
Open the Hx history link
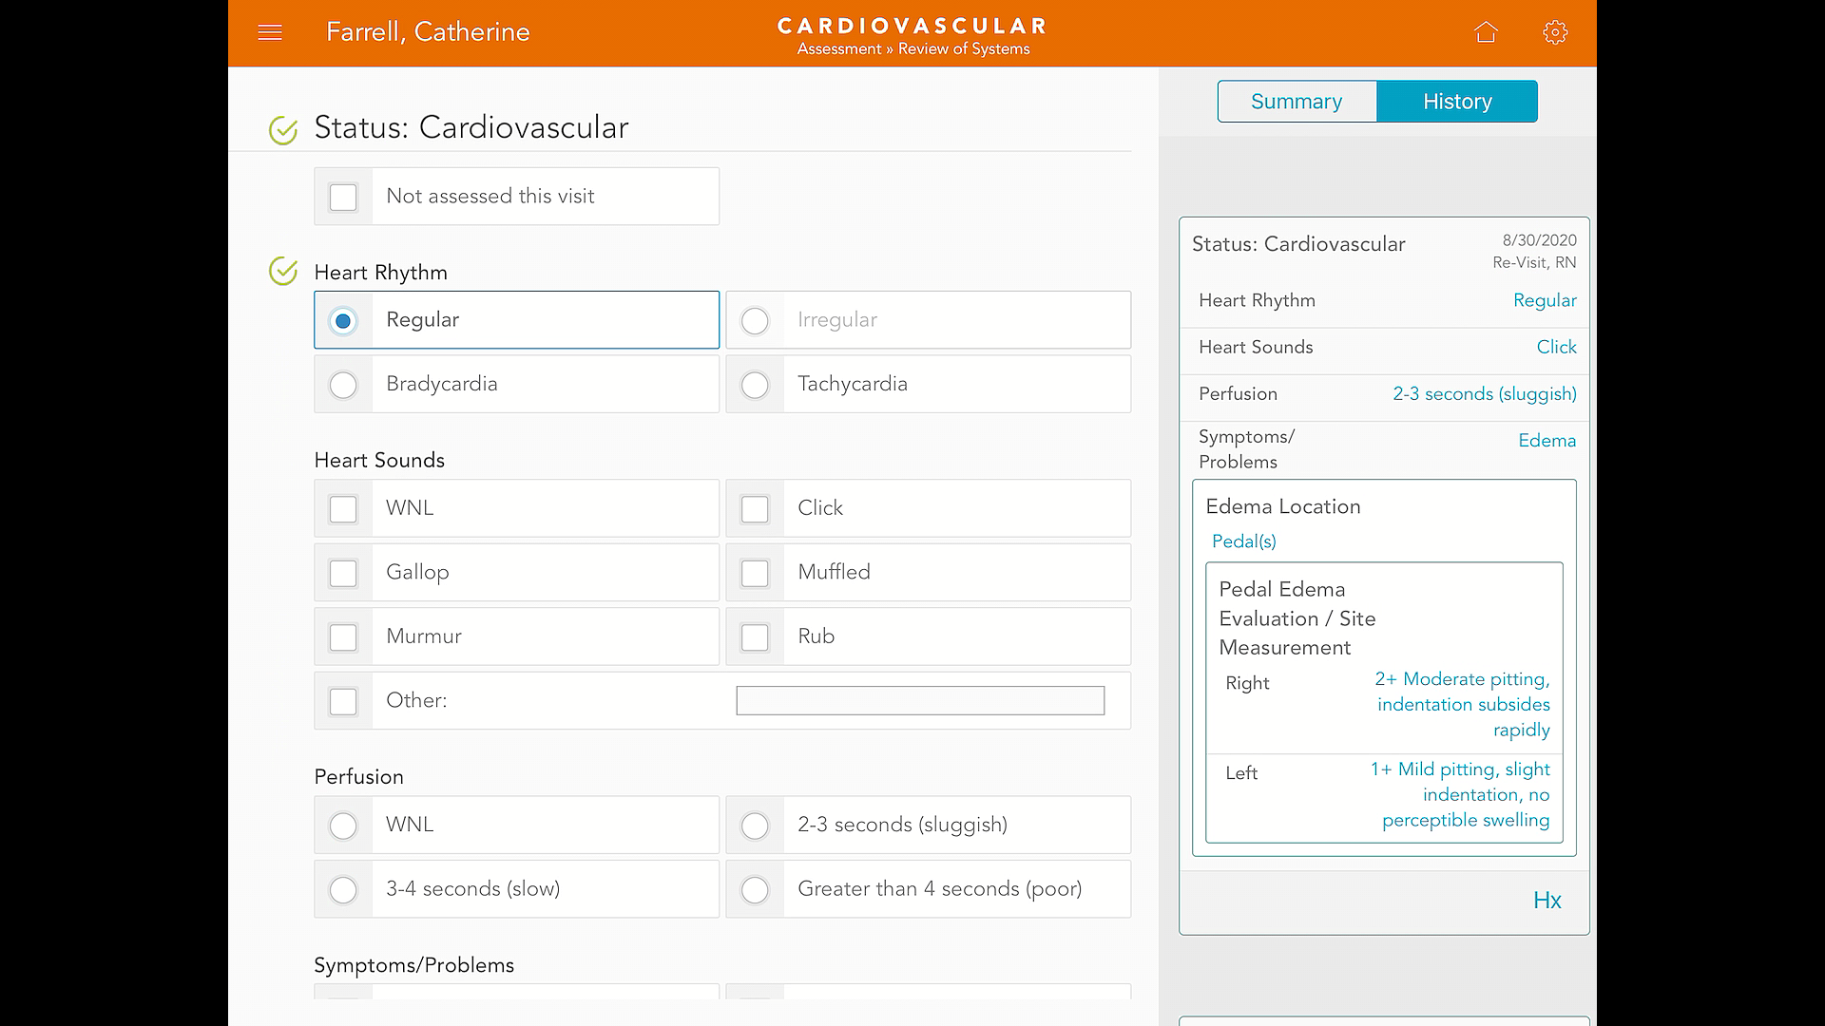click(1546, 901)
